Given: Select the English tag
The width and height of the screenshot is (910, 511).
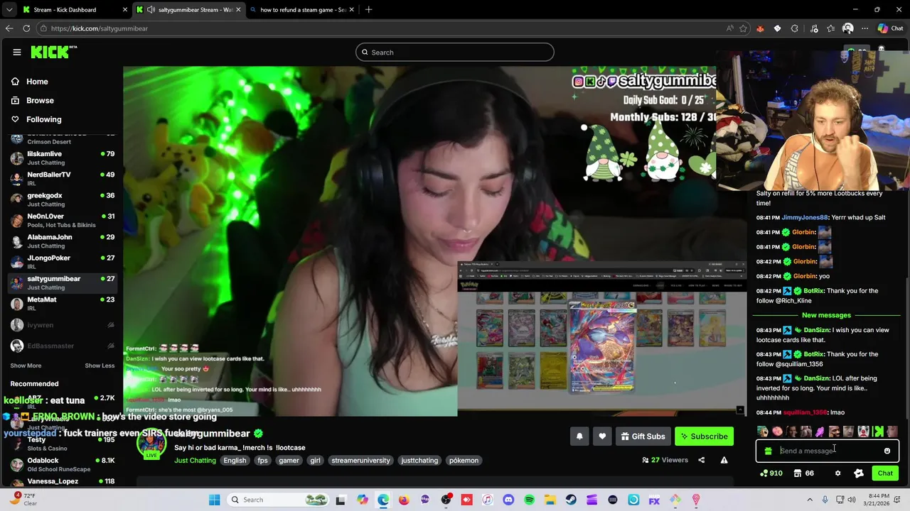Looking at the screenshot, I should 235,460.
